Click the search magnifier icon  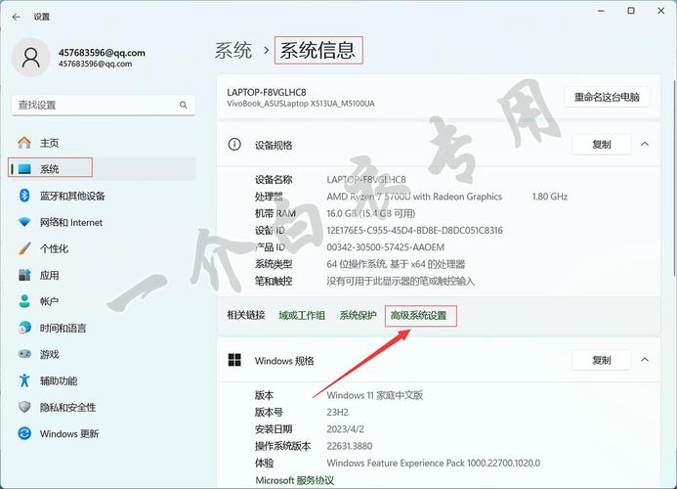coord(184,105)
